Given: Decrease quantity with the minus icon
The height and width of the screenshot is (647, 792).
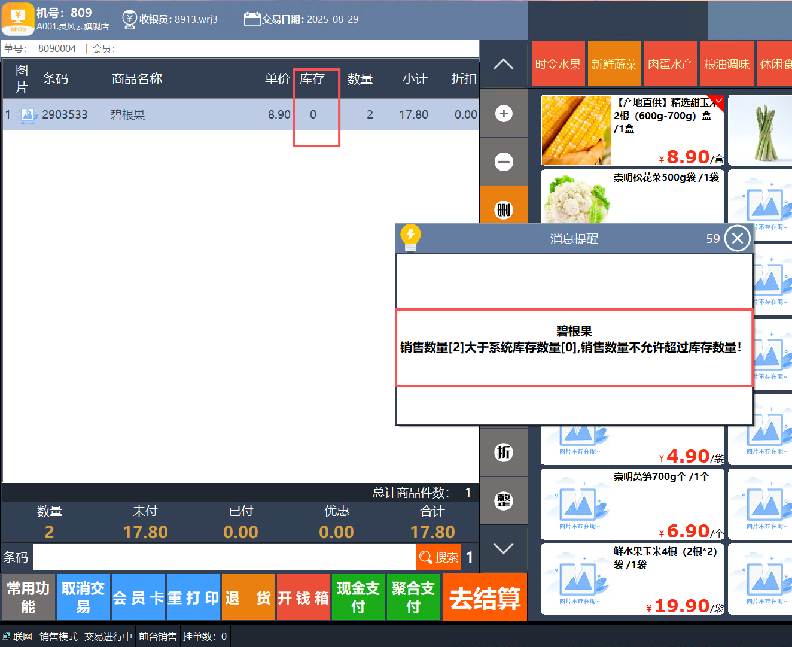Looking at the screenshot, I should 504,162.
